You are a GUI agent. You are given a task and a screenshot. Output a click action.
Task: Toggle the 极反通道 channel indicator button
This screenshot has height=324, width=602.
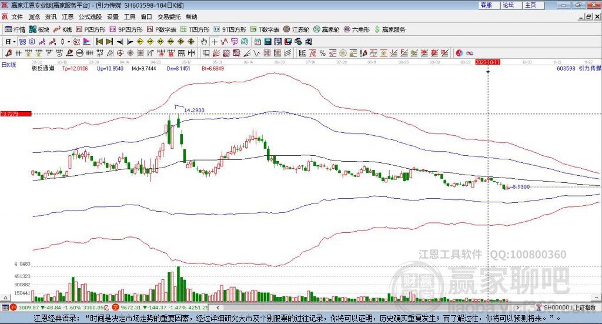pos(76,42)
